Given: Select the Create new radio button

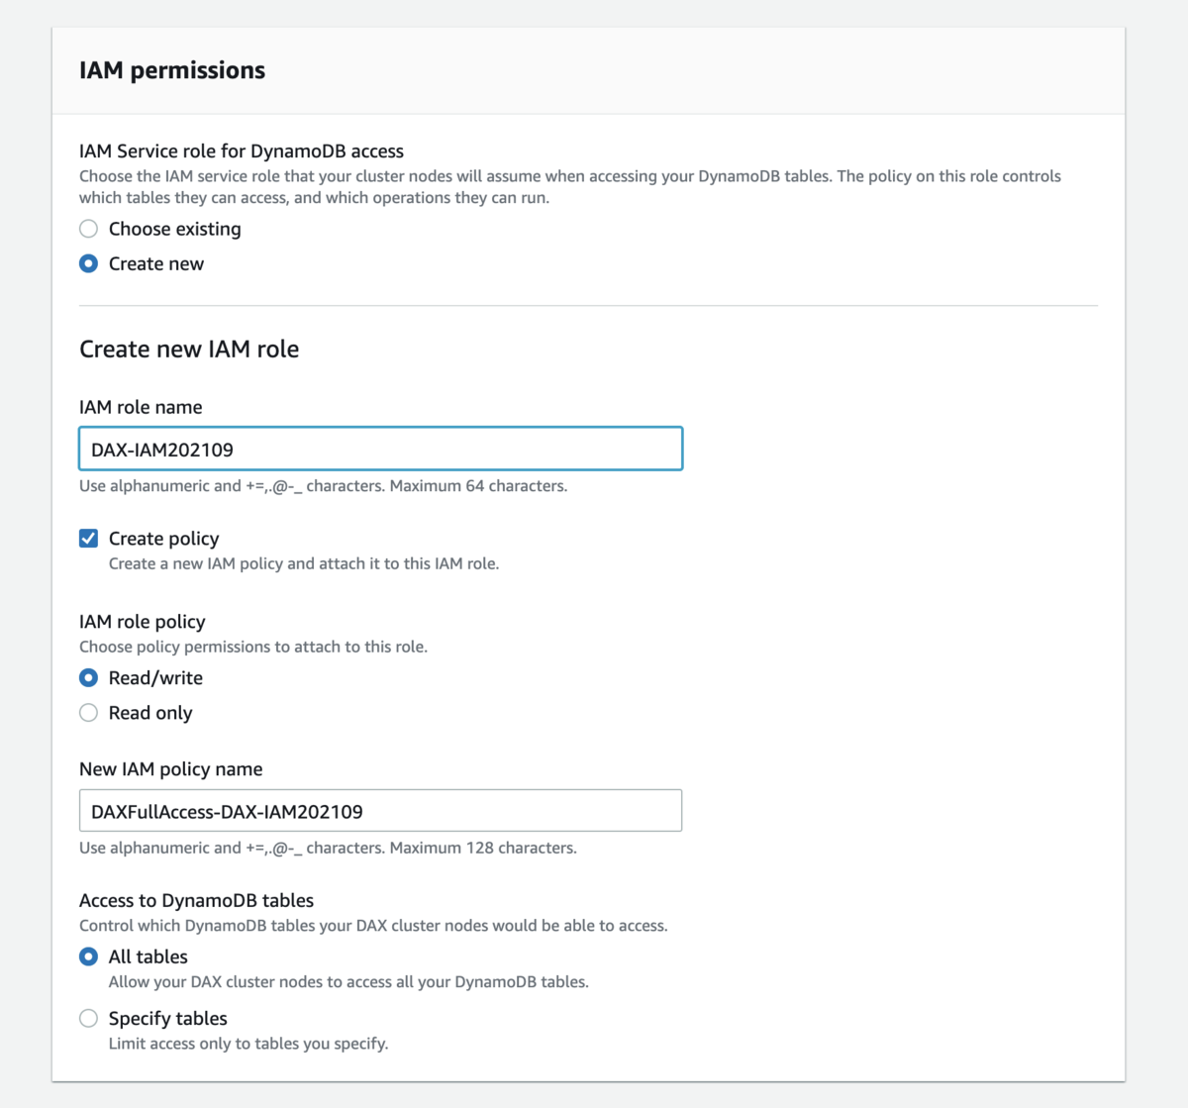Looking at the screenshot, I should tap(88, 263).
